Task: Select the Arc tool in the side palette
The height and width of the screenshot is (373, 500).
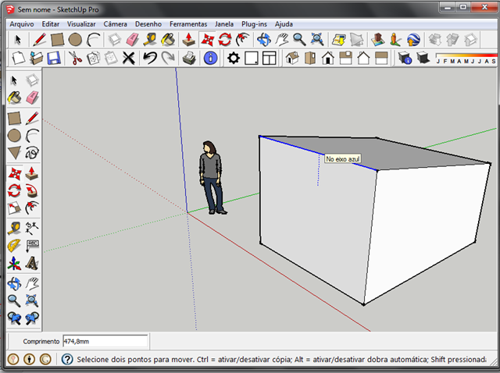Action: 32,136
